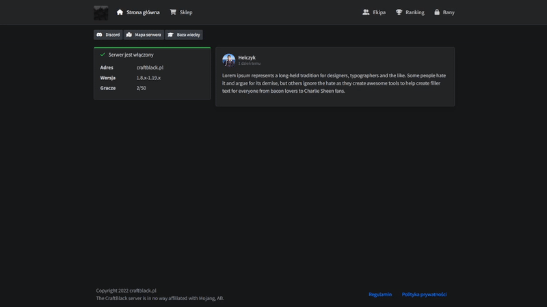
Task: Open the Strona główna page
Action: coord(138,12)
